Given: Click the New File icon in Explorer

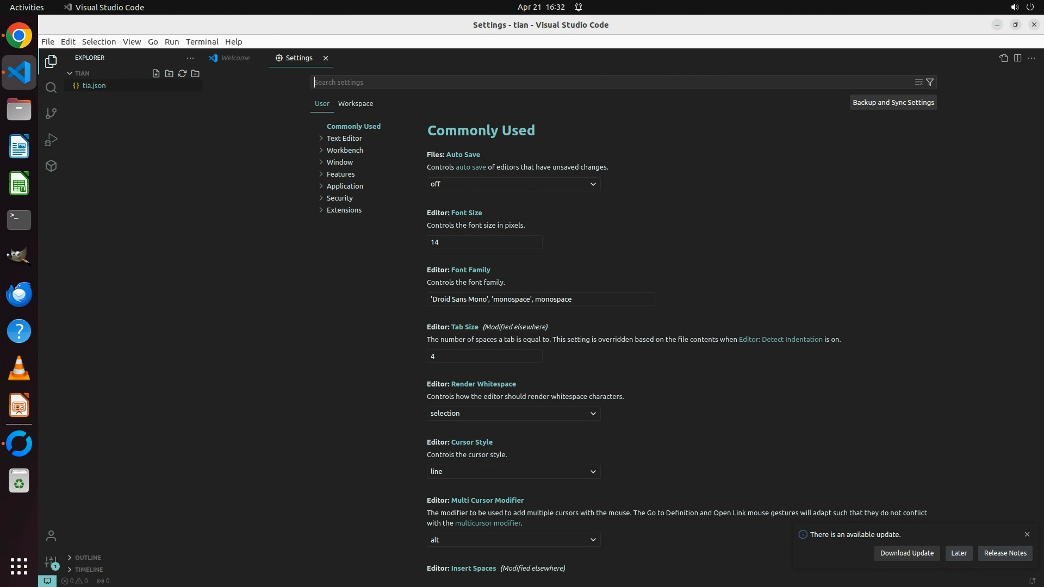Looking at the screenshot, I should pos(156,73).
